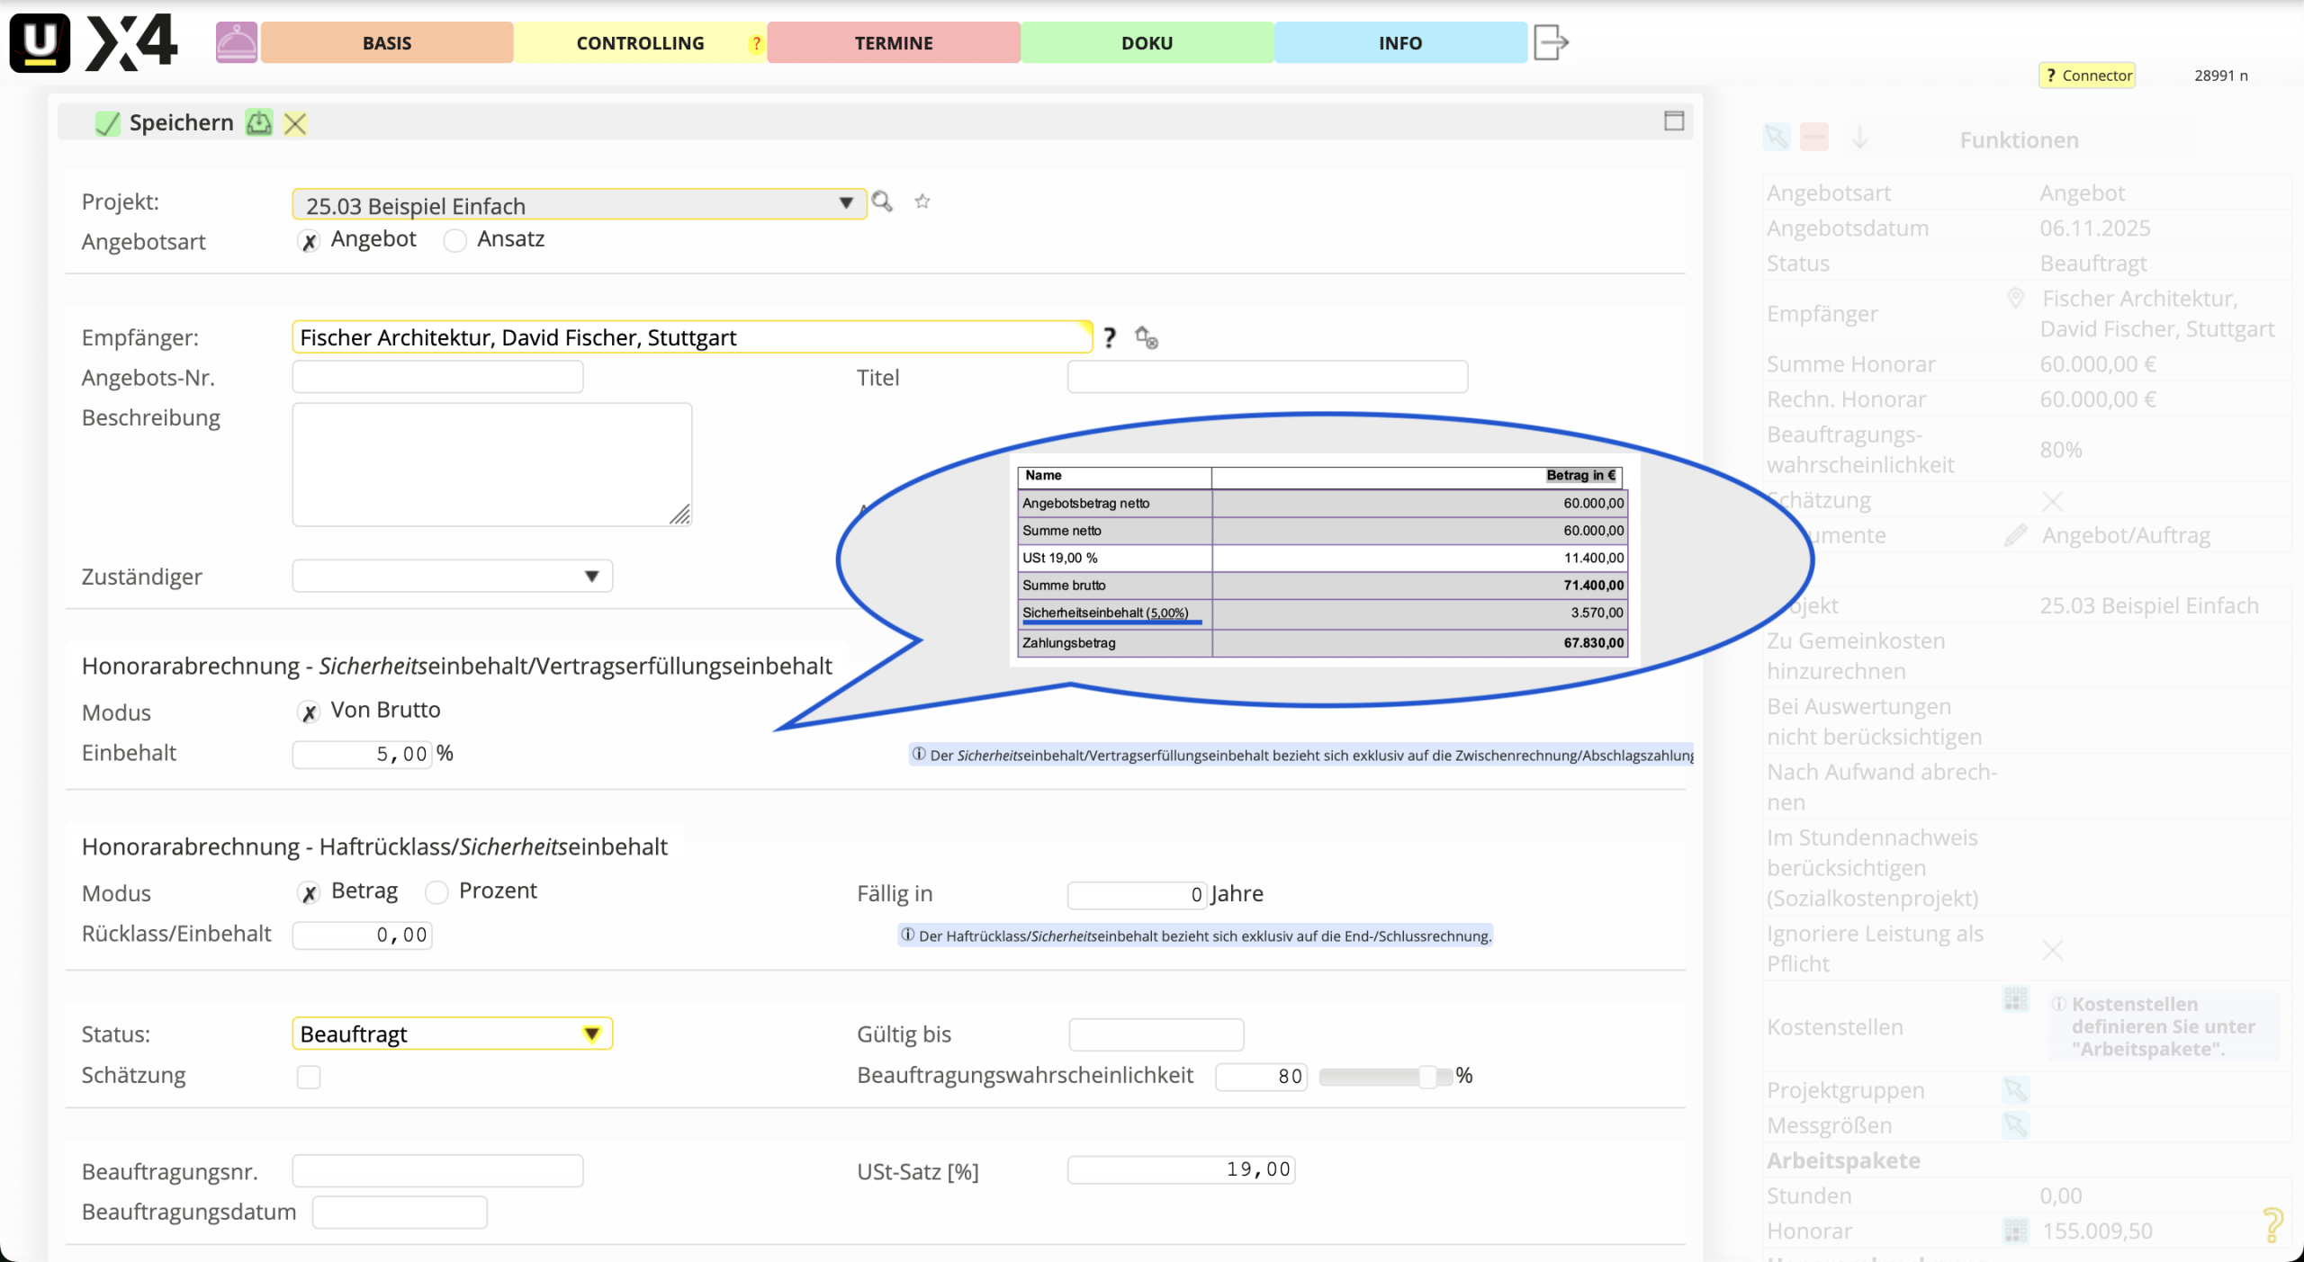Image resolution: width=2304 pixels, height=1262 pixels.
Task: Open the Status dropdown showing Beauftragt
Action: 591,1034
